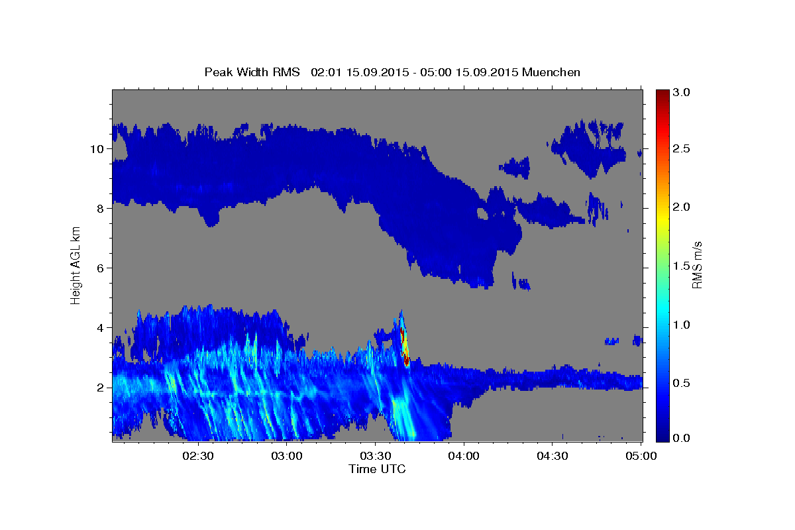Click the 03:30 time tick label
Screen dimensions: 795x530
376,456
